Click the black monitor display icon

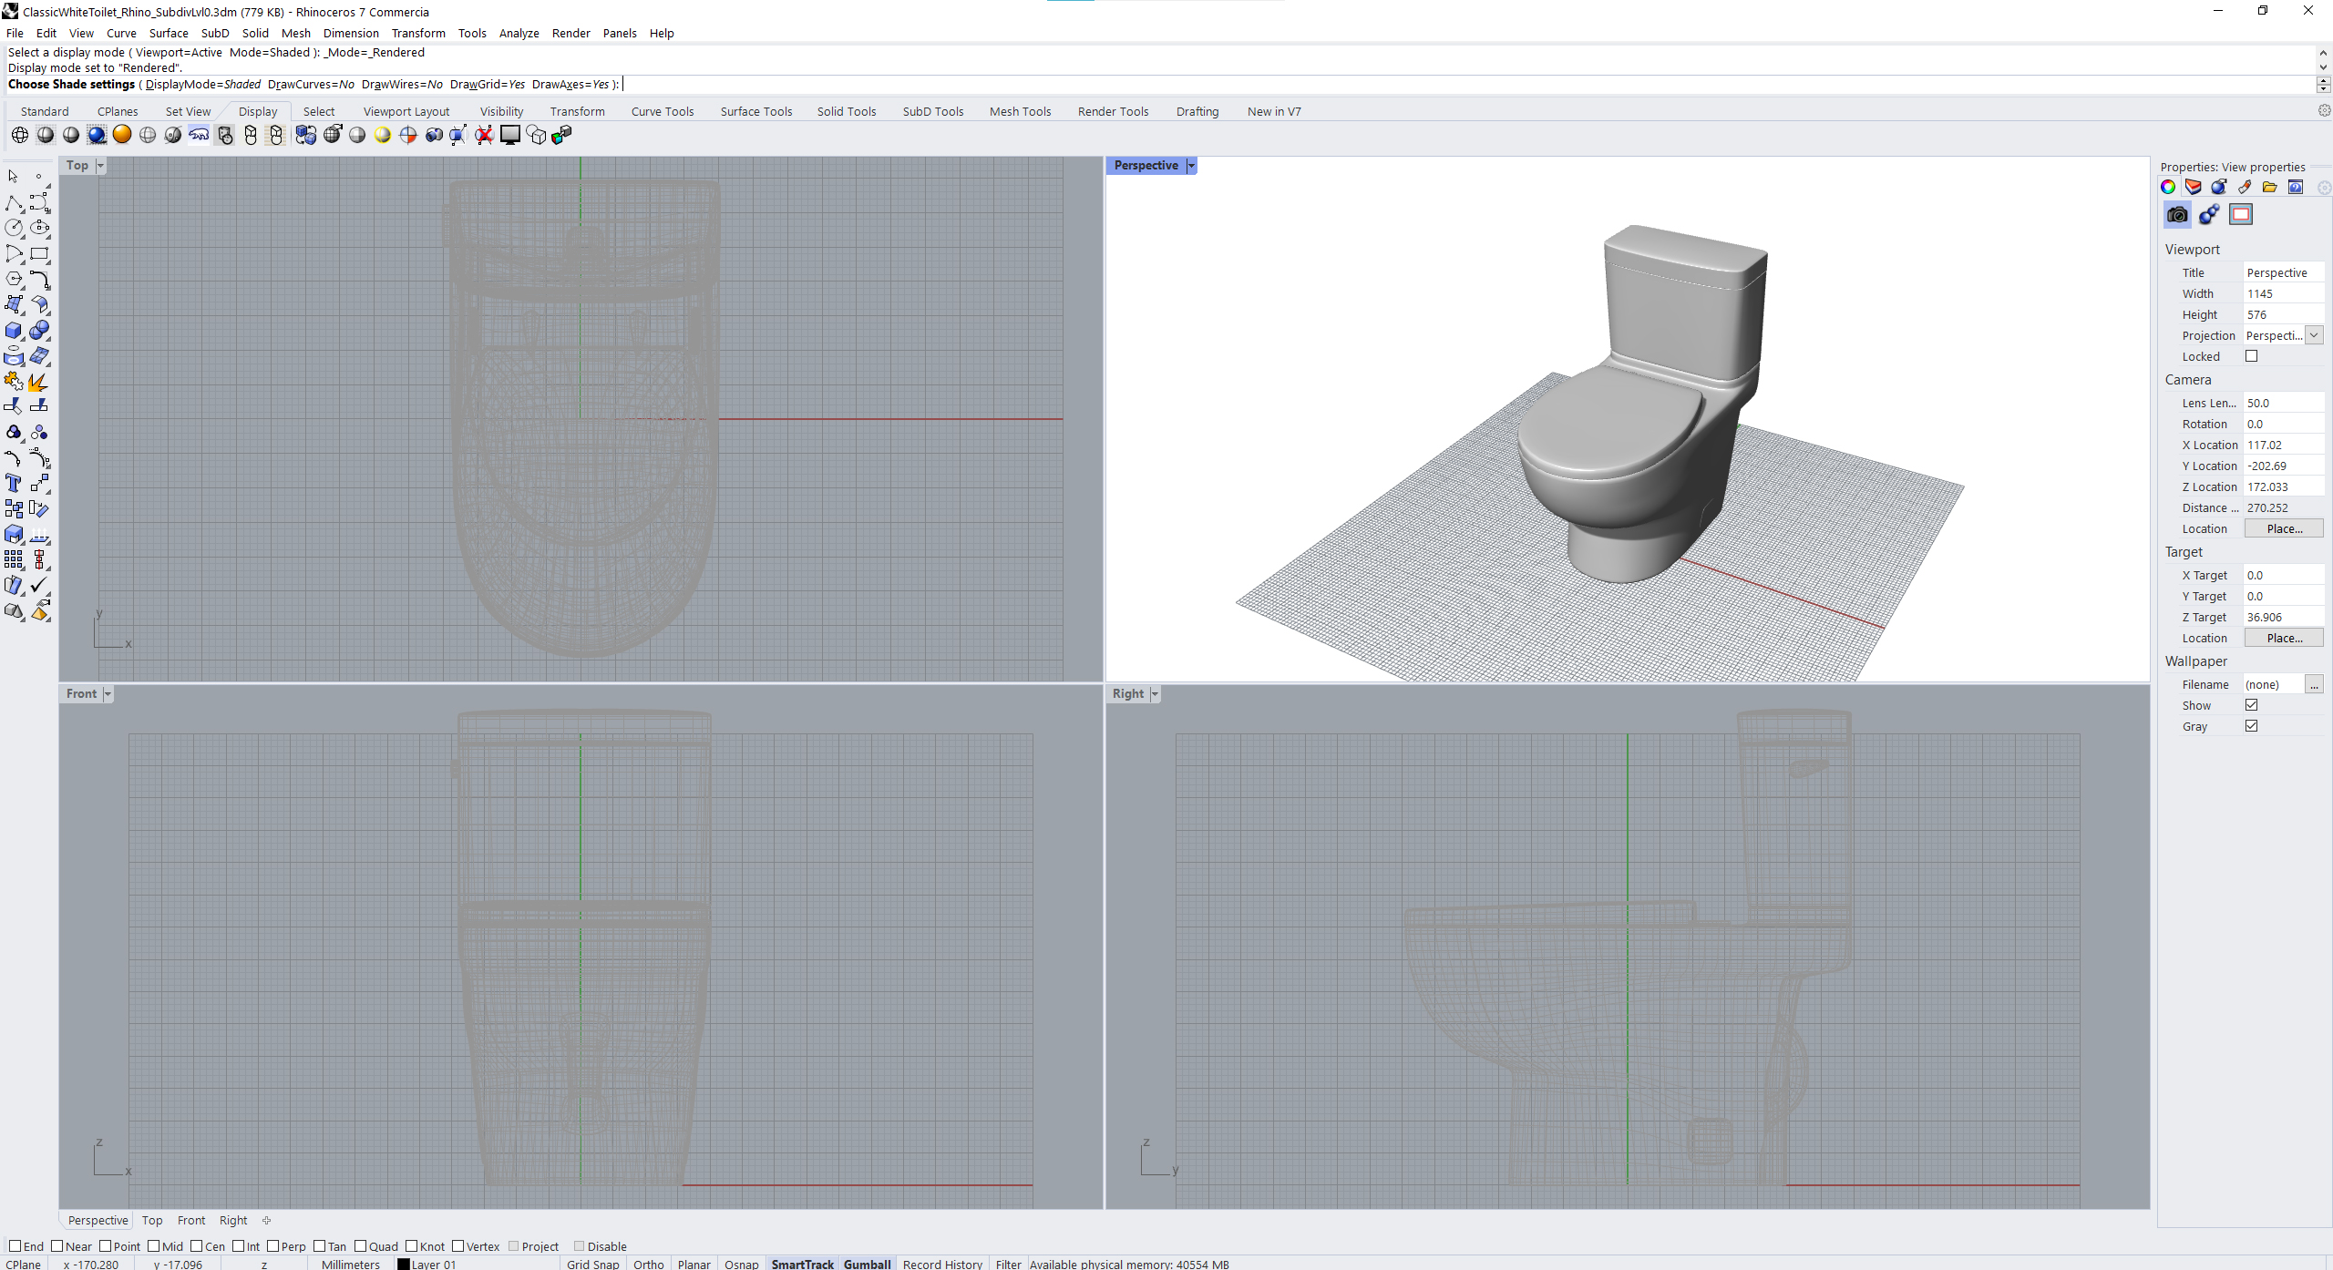coord(510,135)
